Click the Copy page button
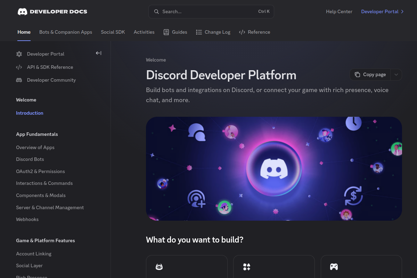Viewport: 417px width, 278px height. 370,74
